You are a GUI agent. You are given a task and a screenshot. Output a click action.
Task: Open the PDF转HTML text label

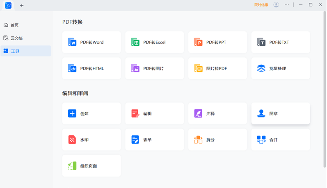pos(92,68)
